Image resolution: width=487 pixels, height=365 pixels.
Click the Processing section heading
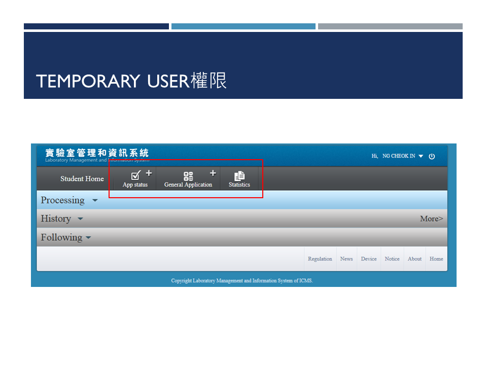coord(63,201)
